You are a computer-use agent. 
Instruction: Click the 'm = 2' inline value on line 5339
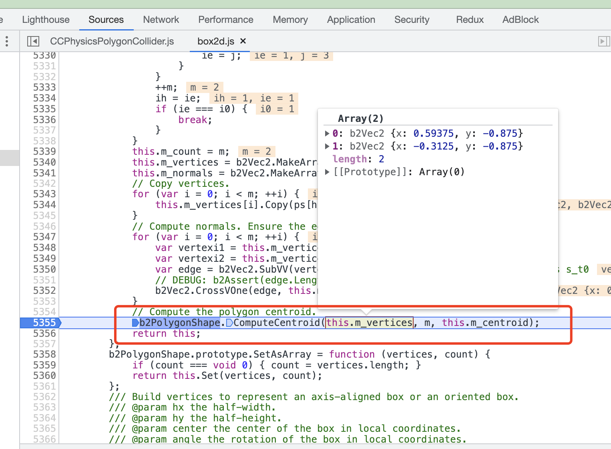point(257,152)
